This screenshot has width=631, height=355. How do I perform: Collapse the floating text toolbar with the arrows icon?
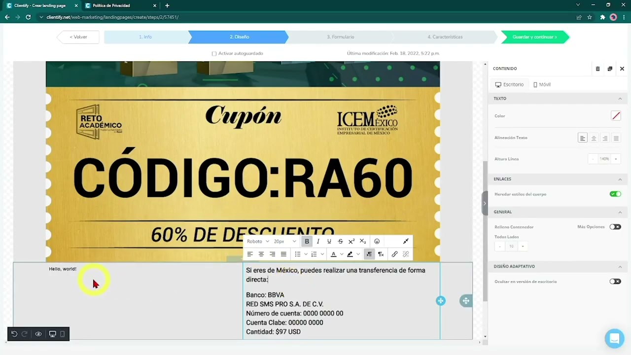pos(406,242)
